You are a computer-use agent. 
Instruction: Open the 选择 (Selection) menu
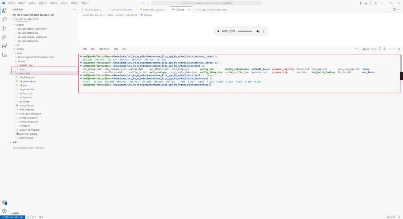32,3
